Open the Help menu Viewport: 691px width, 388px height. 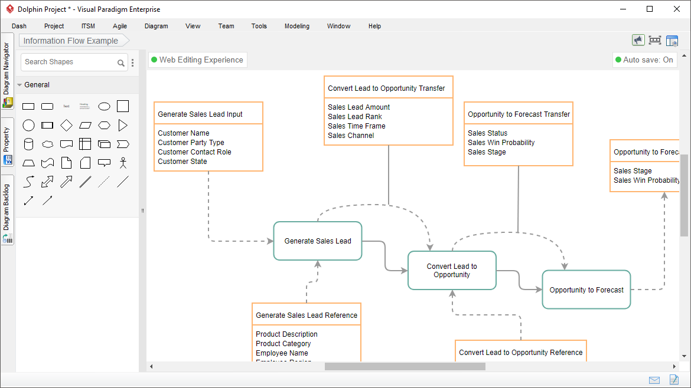coord(374,26)
